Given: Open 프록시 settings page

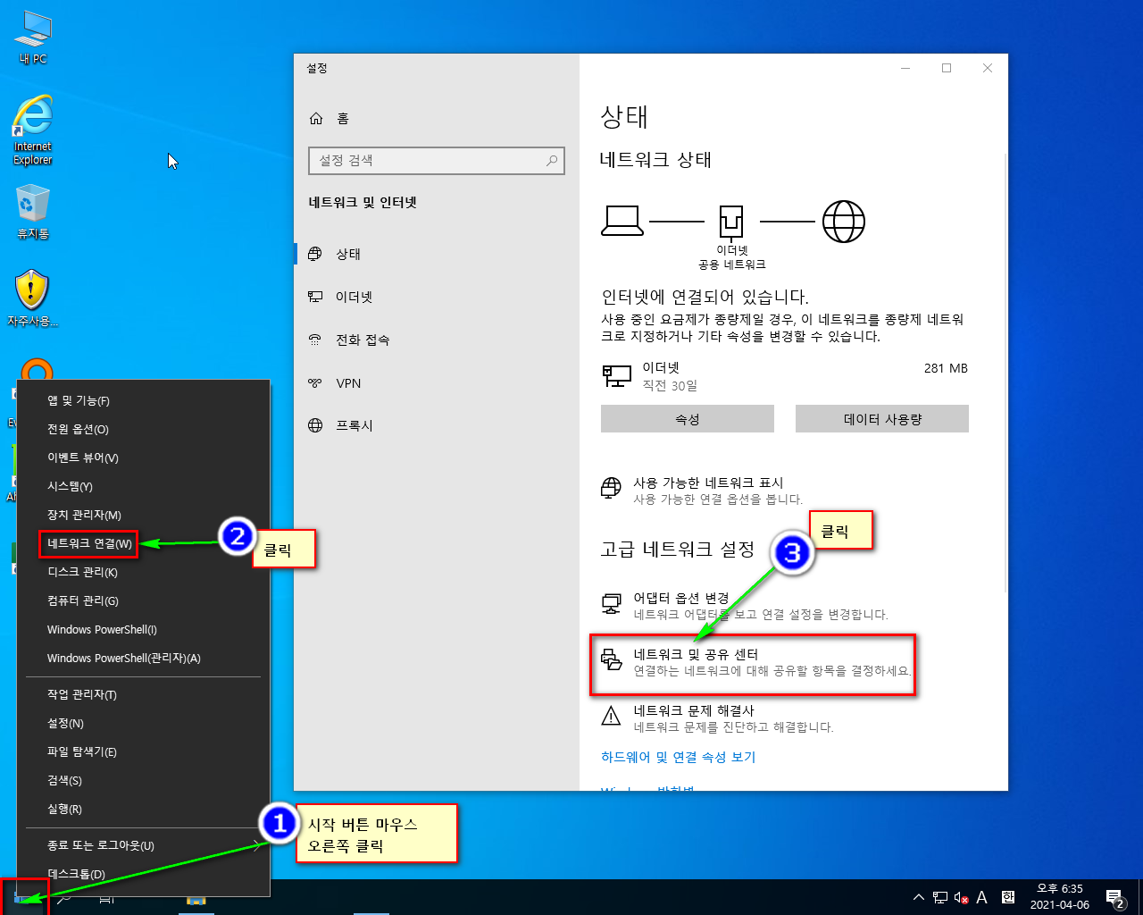Looking at the screenshot, I should [x=354, y=426].
